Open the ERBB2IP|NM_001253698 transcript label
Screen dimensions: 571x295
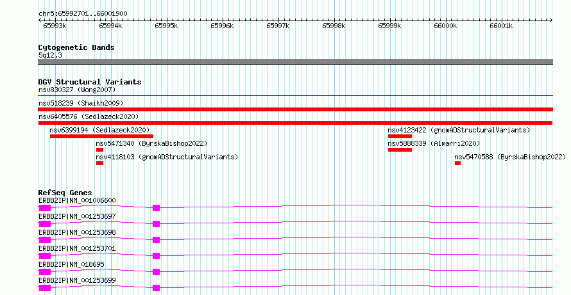click(77, 232)
